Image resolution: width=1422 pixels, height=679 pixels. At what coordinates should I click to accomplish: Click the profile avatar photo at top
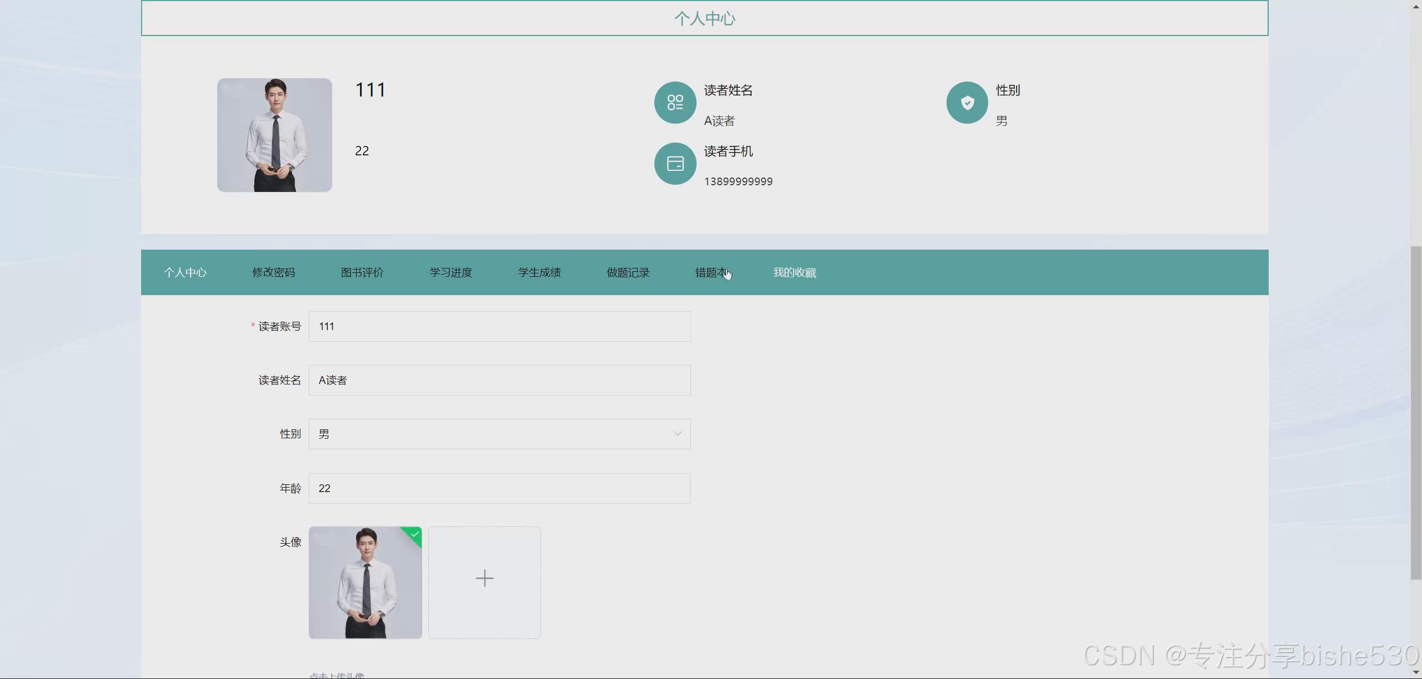point(274,135)
